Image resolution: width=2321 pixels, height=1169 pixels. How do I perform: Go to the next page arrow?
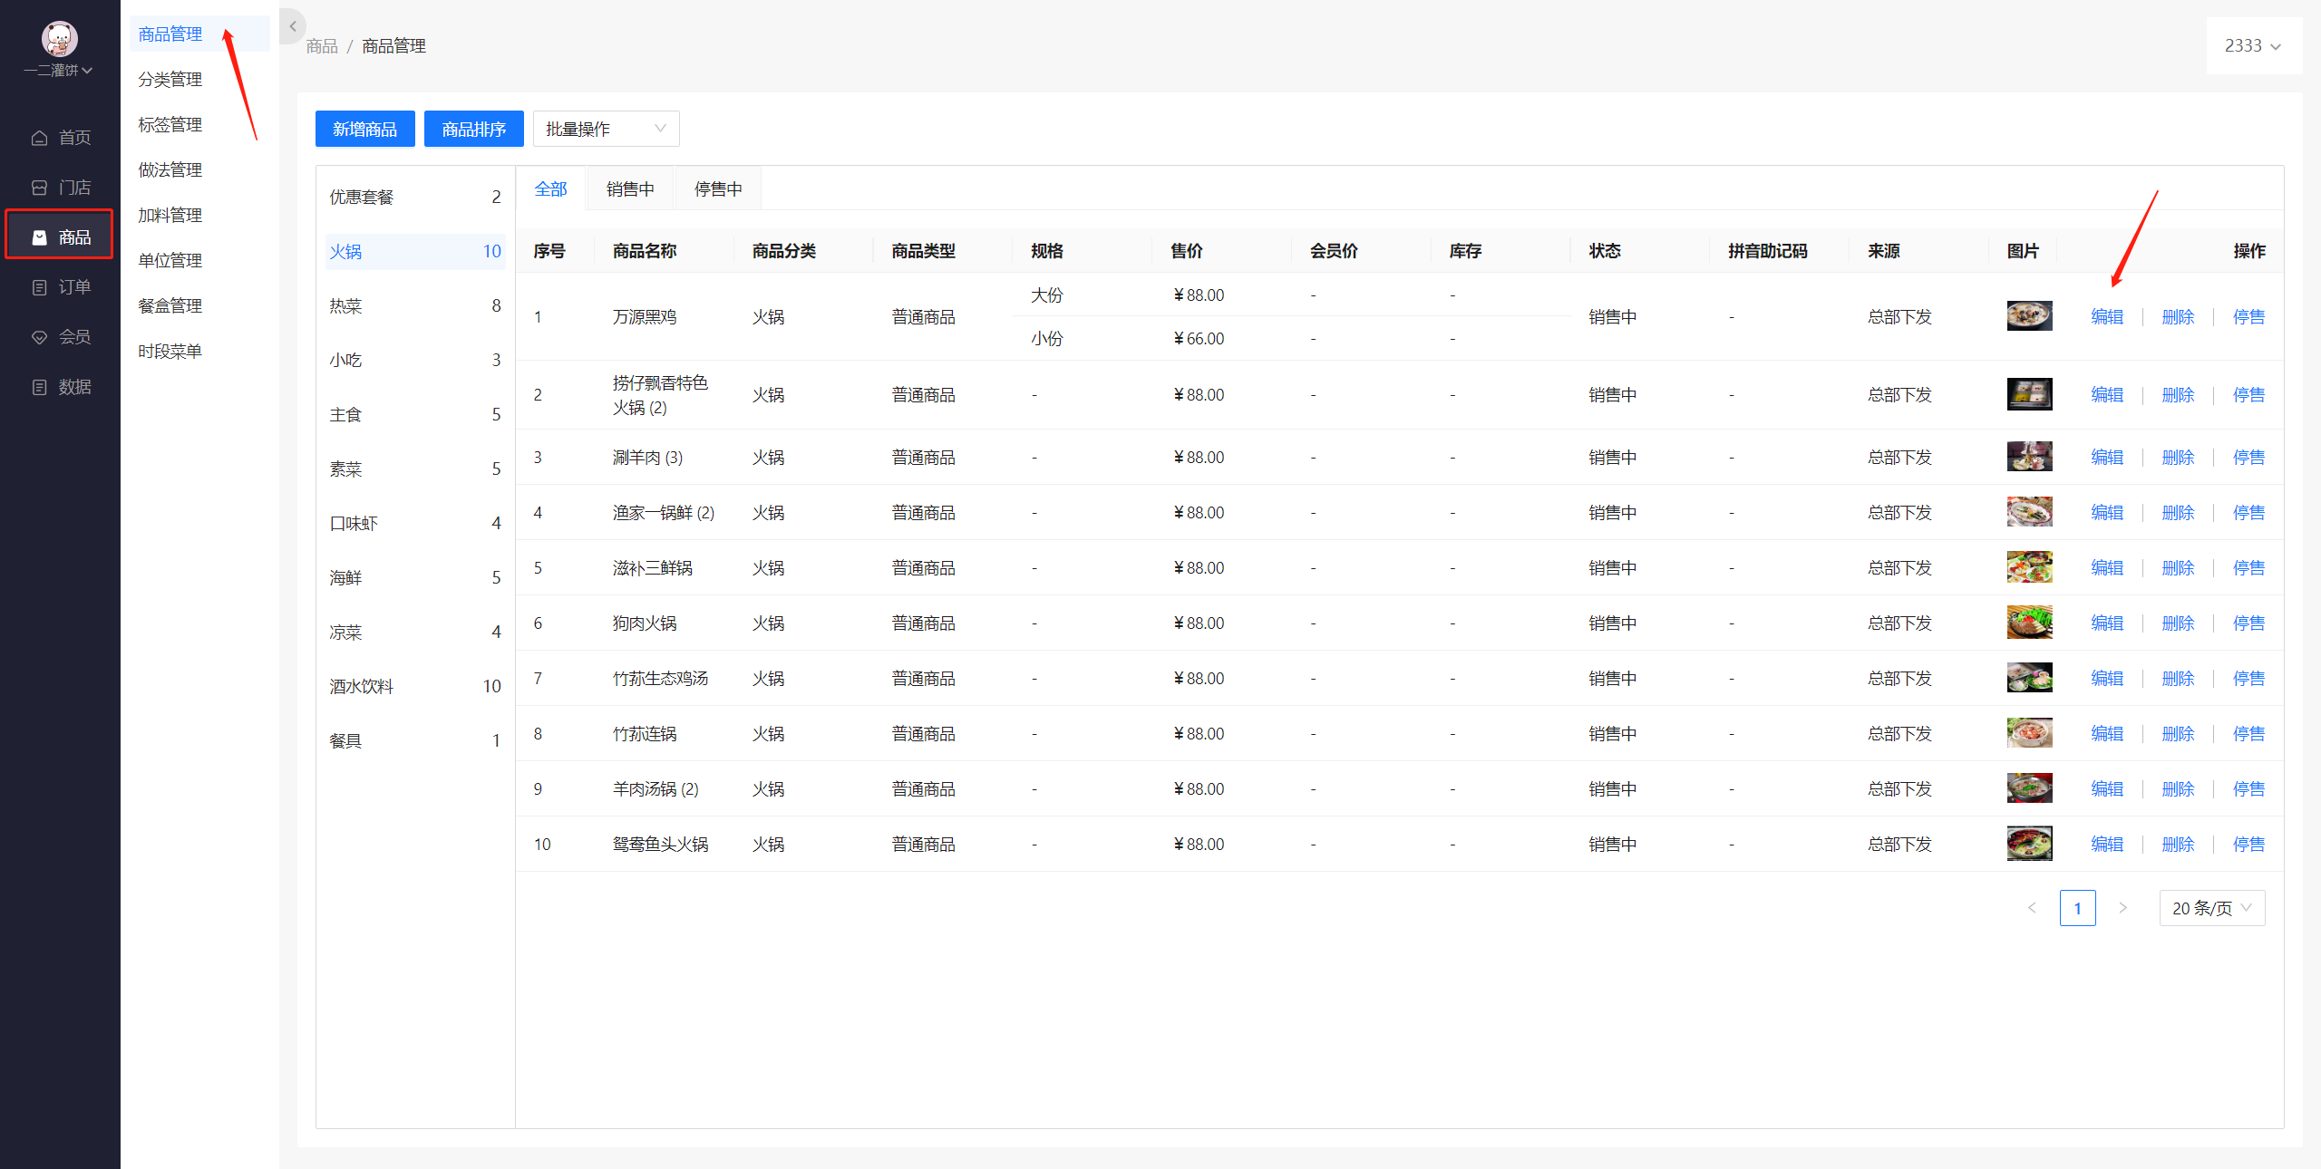point(2122,907)
